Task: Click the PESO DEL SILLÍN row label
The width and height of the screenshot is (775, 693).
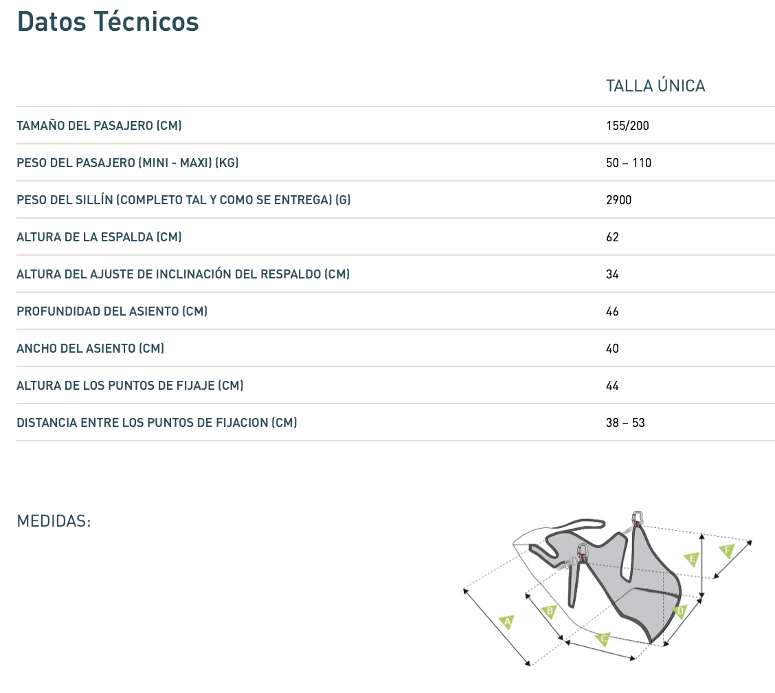Action: (184, 200)
